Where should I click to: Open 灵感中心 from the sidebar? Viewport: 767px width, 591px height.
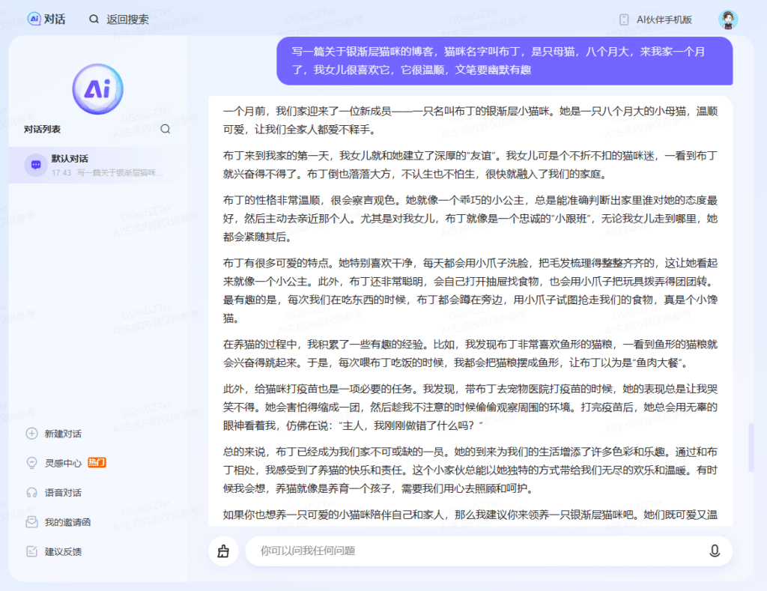(x=63, y=463)
